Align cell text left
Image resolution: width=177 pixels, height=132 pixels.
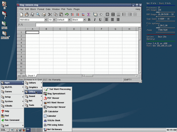pos(107,20)
